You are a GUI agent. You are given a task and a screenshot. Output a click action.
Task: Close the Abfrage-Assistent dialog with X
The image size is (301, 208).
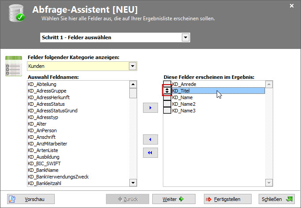pos(292,6)
